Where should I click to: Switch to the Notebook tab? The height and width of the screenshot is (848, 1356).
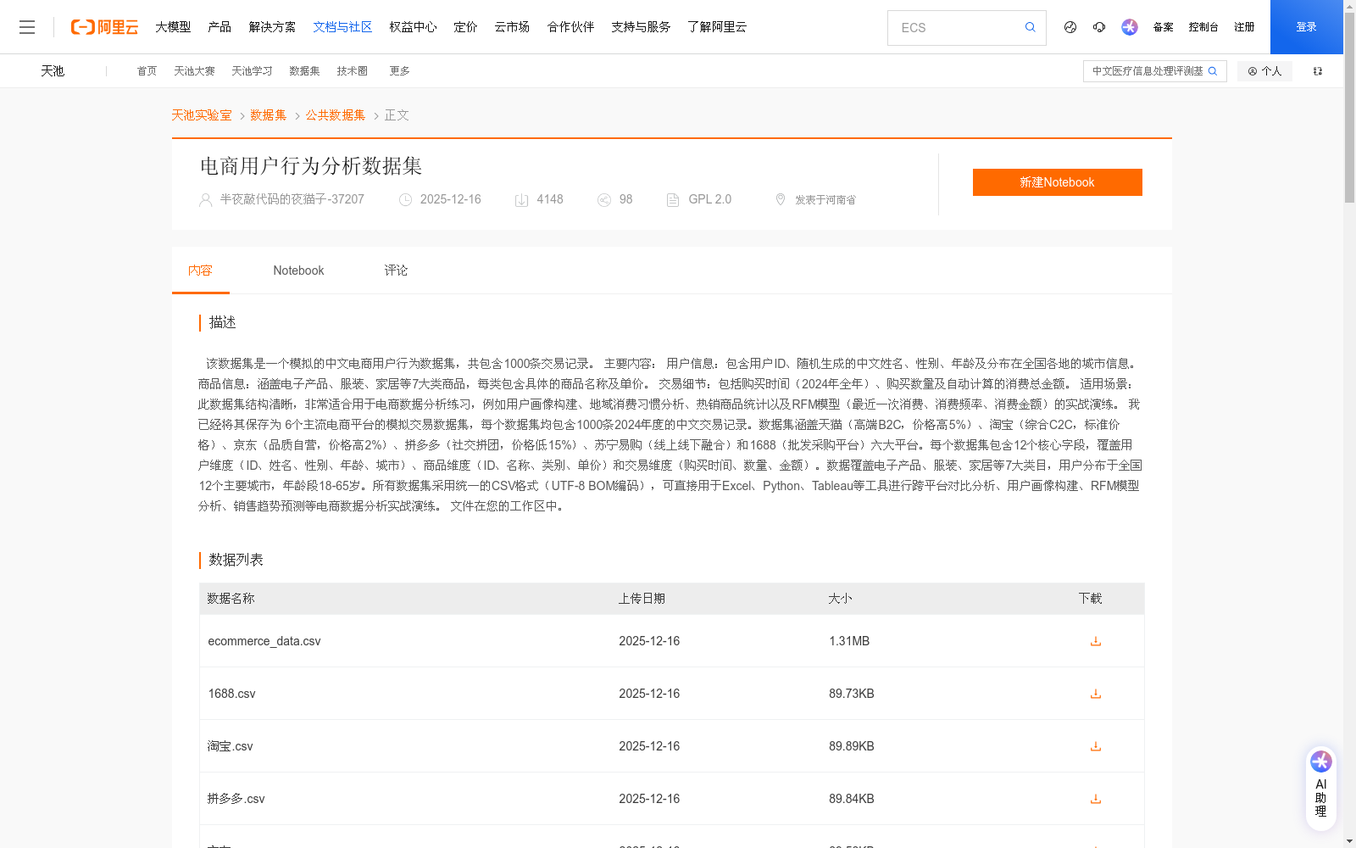coord(298,271)
